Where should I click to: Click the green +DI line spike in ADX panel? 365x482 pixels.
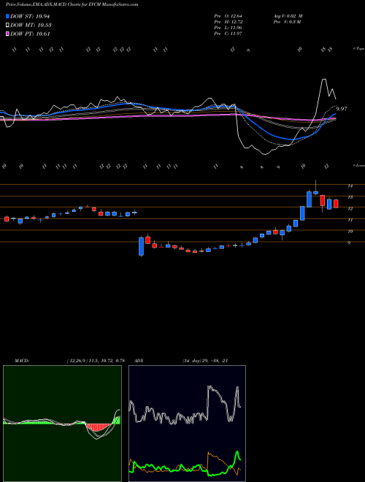click(x=237, y=453)
